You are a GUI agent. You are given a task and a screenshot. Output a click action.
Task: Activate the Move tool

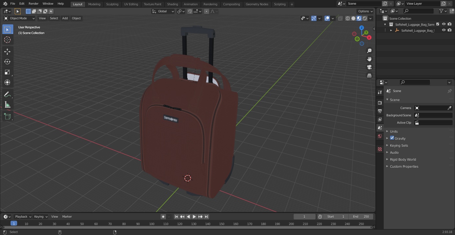pyautogui.click(x=7, y=51)
